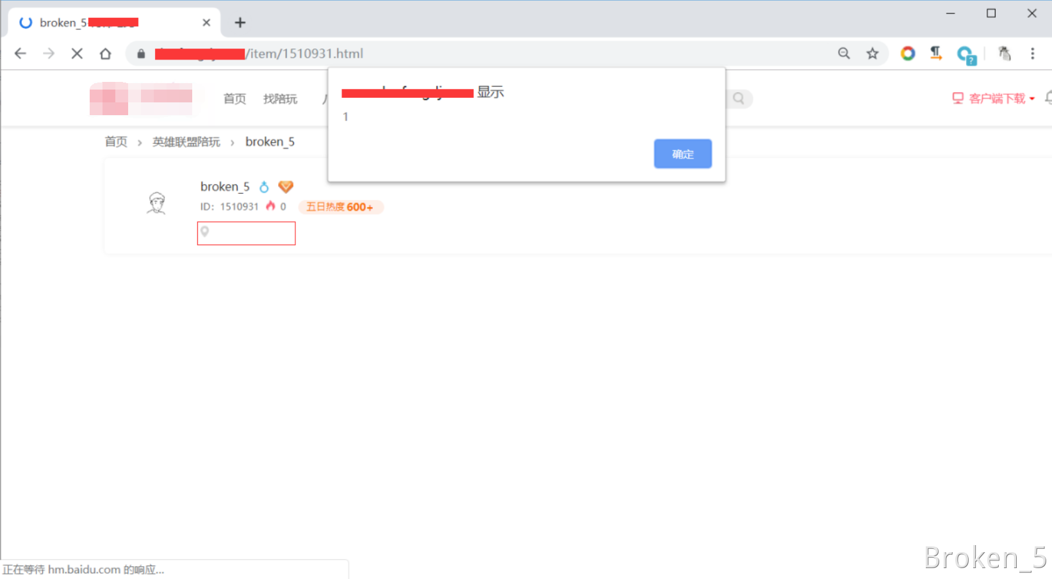Click the lock icon in the address bar
Screen dimensions: 1052x579
(141, 54)
